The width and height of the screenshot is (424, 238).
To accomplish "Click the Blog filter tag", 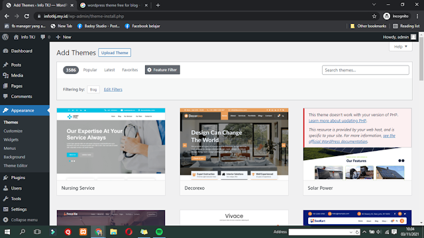I will [x=93, y=89].
